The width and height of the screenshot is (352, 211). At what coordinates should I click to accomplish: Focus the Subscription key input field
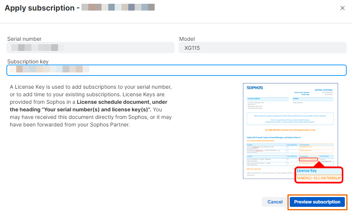(176, 70)
